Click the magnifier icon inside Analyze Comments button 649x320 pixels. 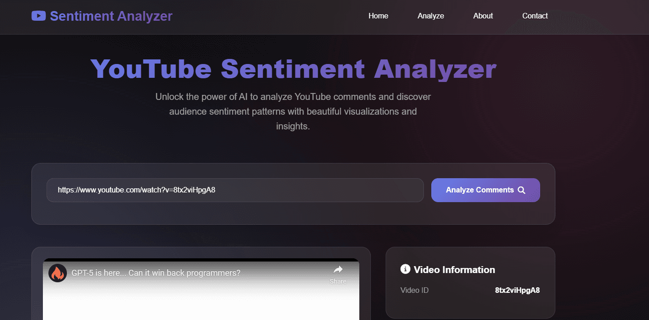(x=521, y=190)
